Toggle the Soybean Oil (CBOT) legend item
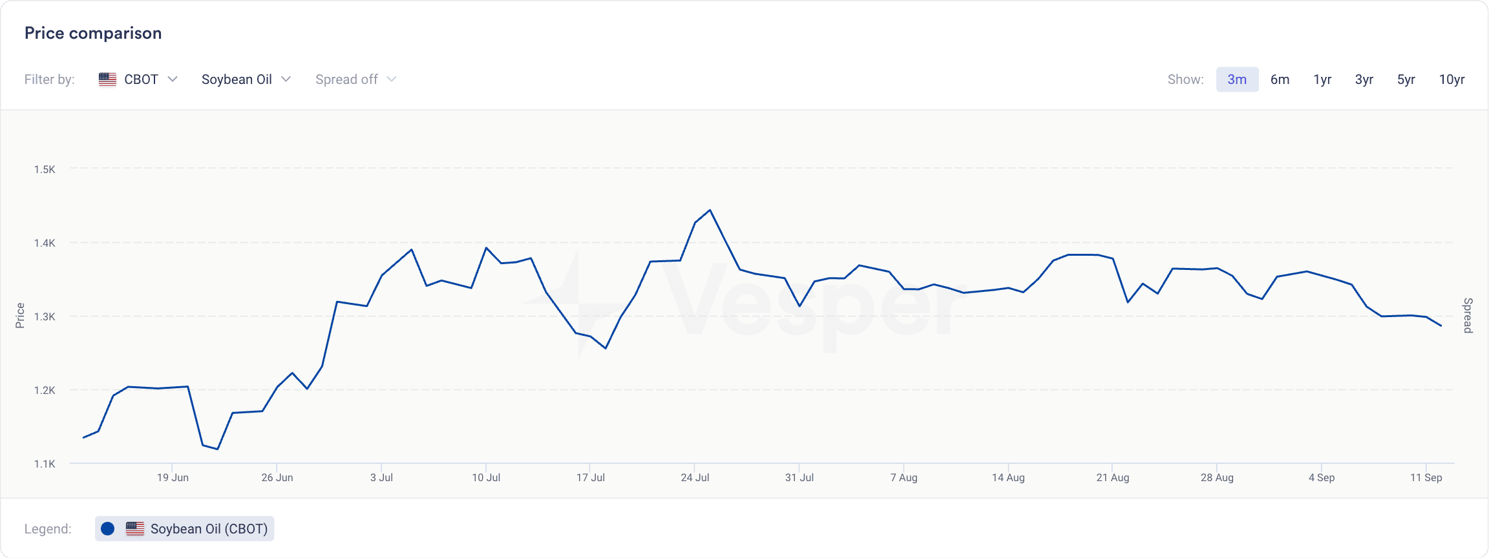This screenshot has width=1489, height=558. point(185,529)
